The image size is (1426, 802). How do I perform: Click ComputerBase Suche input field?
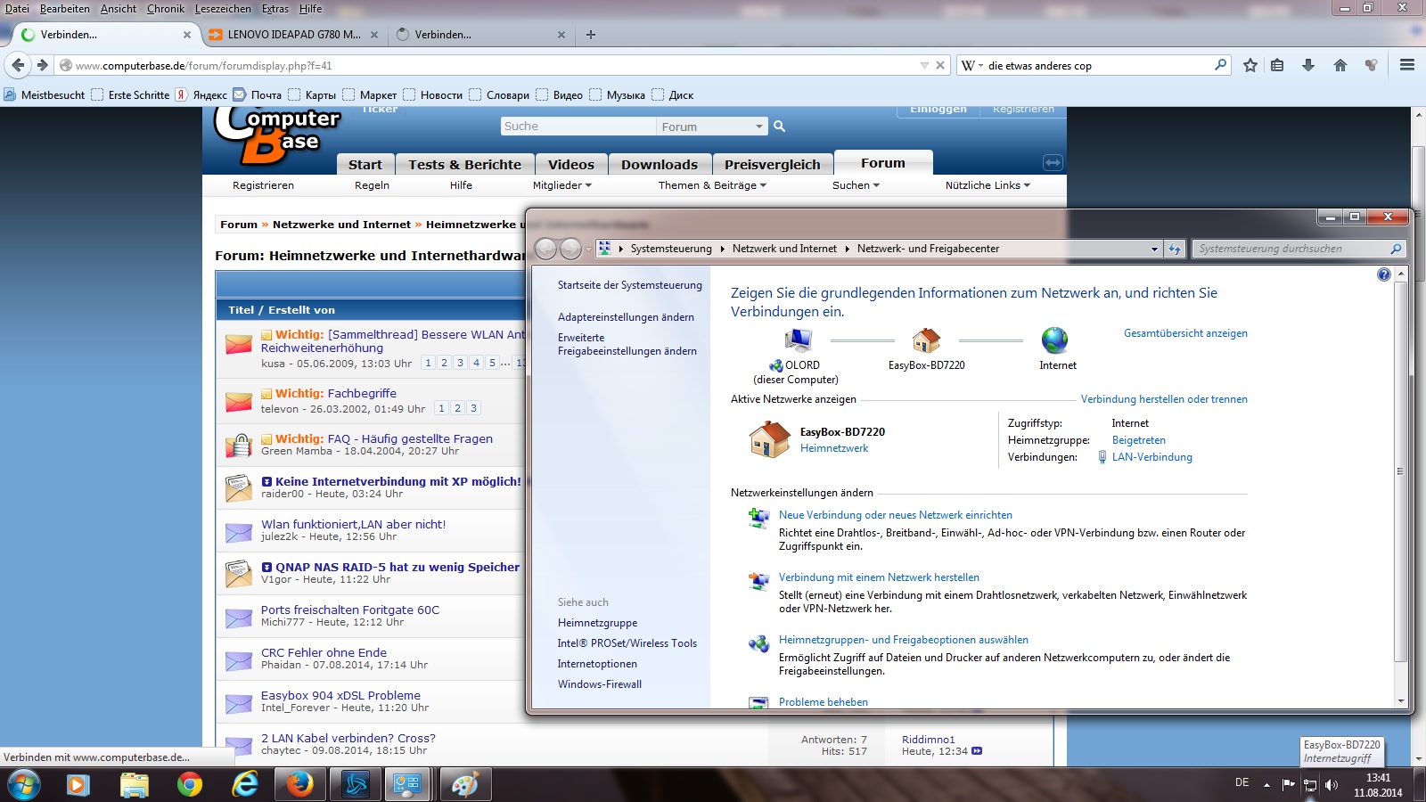[578, 127]
